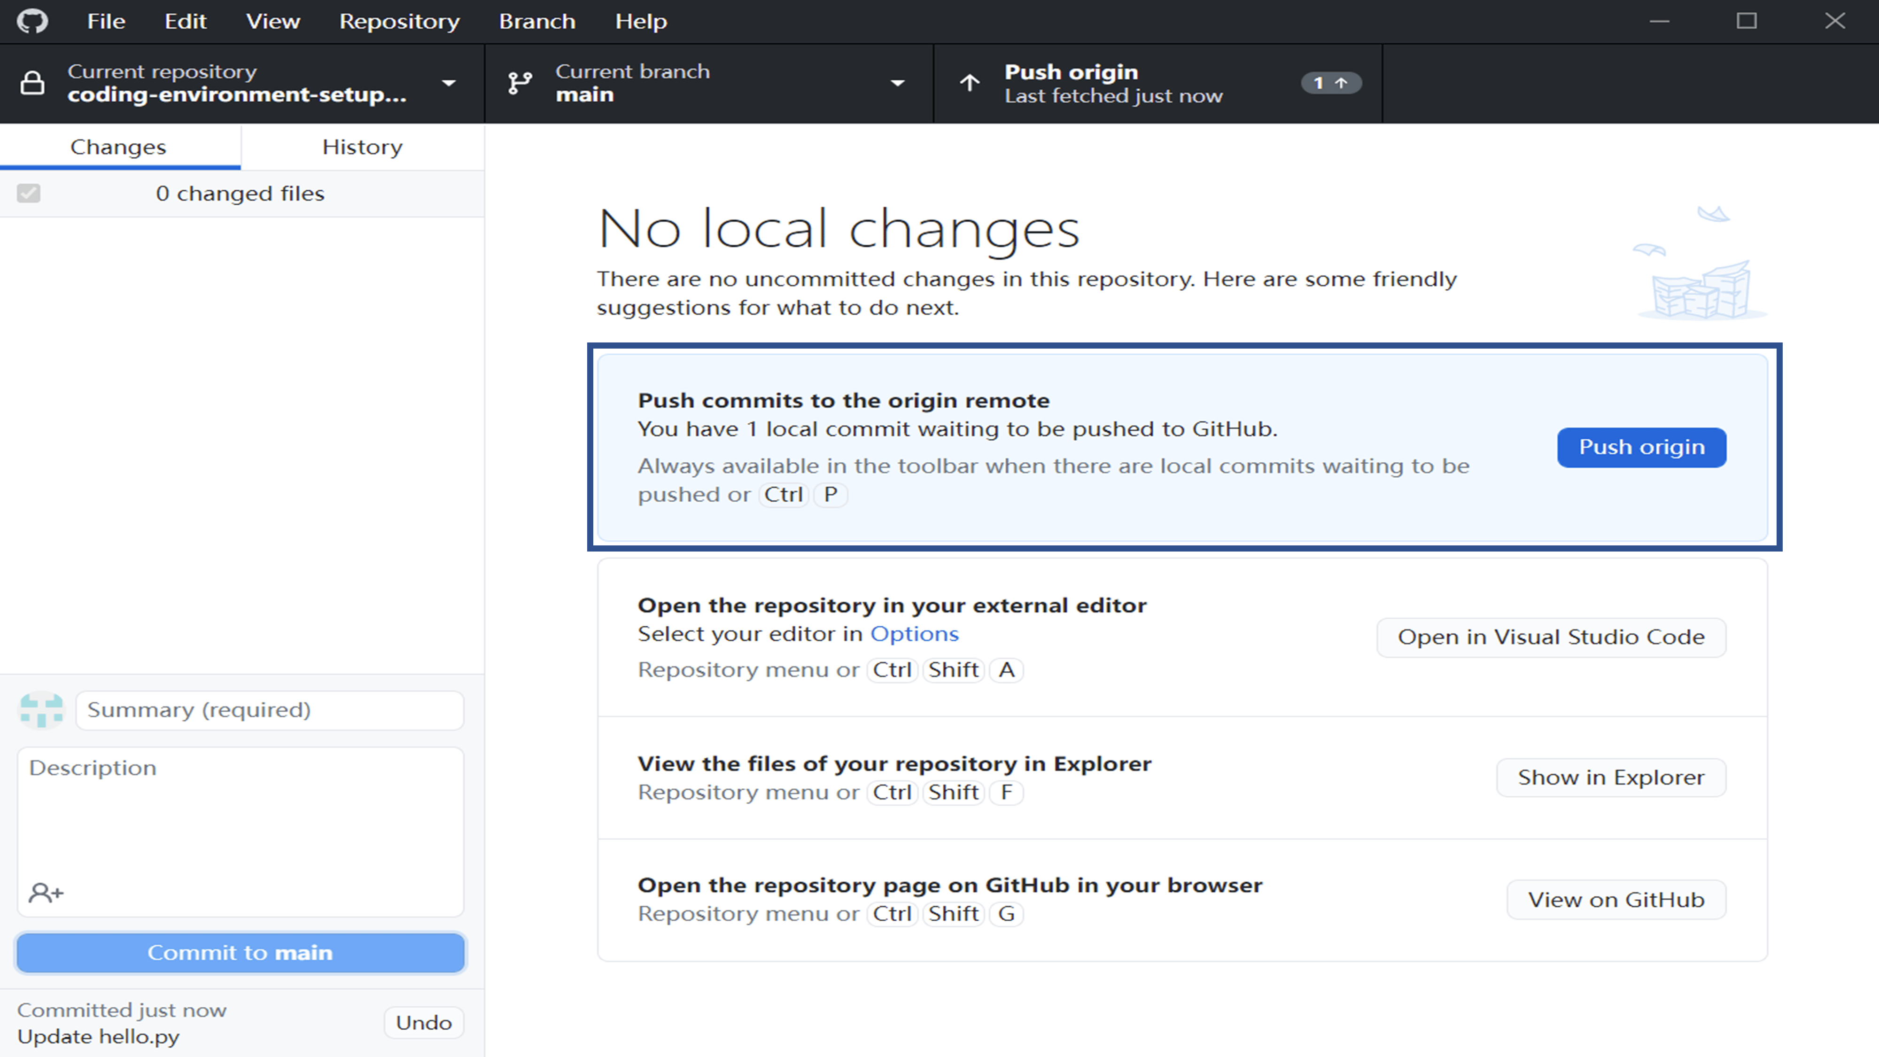Screen dimensions: 1879x1057
Task: Click the GitHub Octocat logo icon
Action: 32,20
